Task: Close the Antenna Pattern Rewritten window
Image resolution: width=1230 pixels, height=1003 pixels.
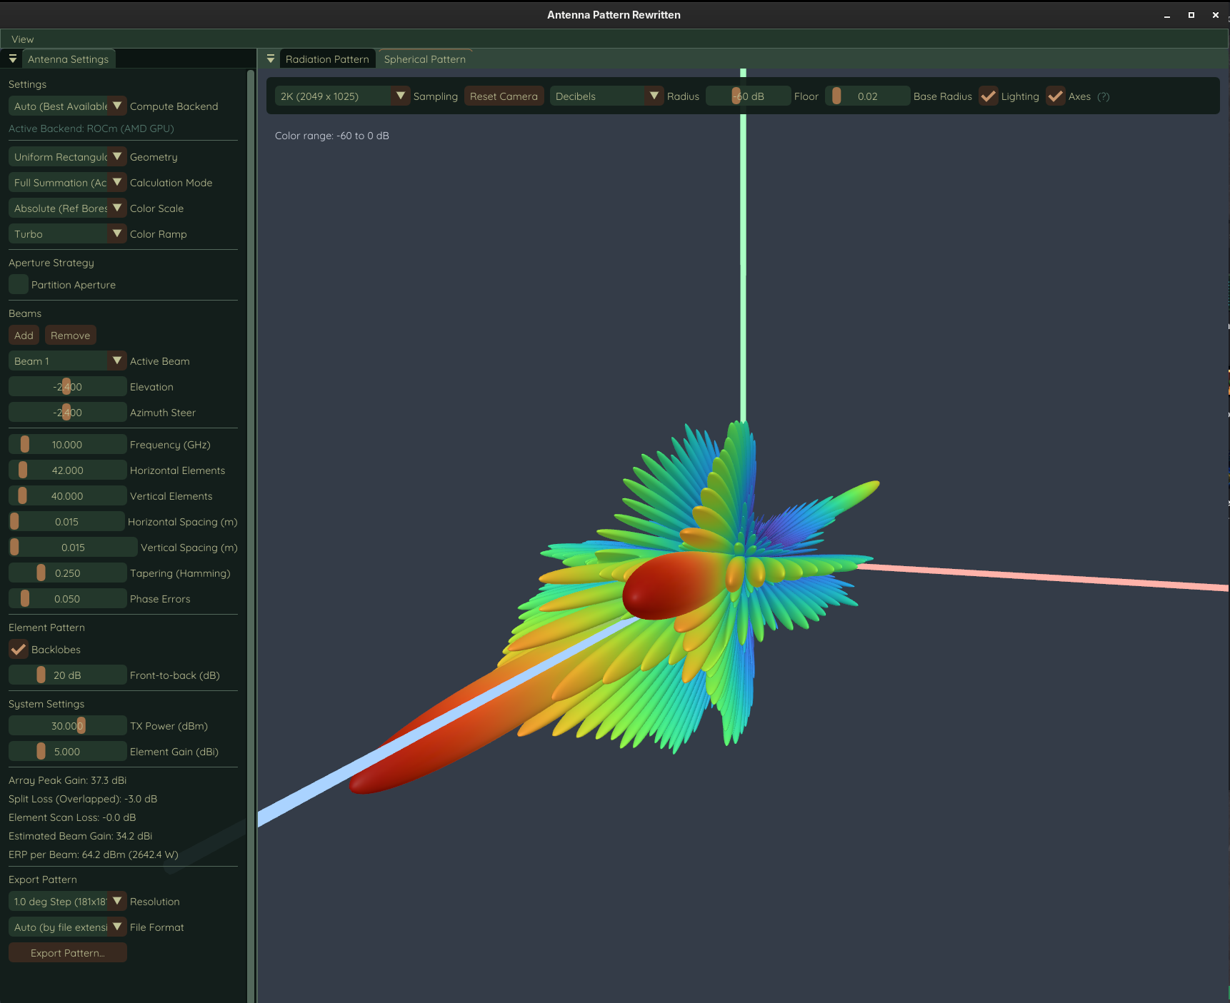Action: (x=1216, y=15)
